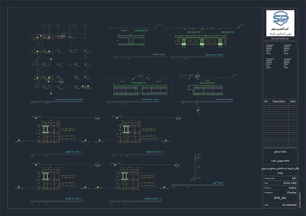Select grid bubble D on column plan
The height and width of the screenshot is (216, 306).
pos(85,26)
